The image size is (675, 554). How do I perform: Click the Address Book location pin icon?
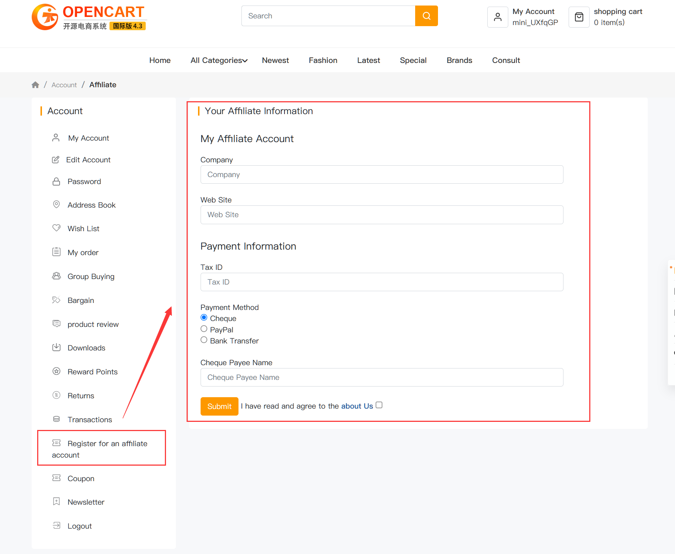pyautogui.click(x=56, y=205)
